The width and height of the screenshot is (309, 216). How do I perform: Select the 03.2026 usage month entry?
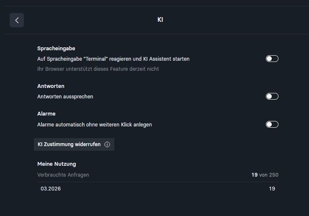tap(51, 189)
